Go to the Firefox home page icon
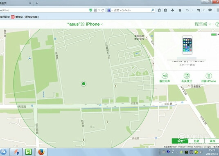Image resolution: width=219 pixels, height=156 pixels. pos(180,10)
